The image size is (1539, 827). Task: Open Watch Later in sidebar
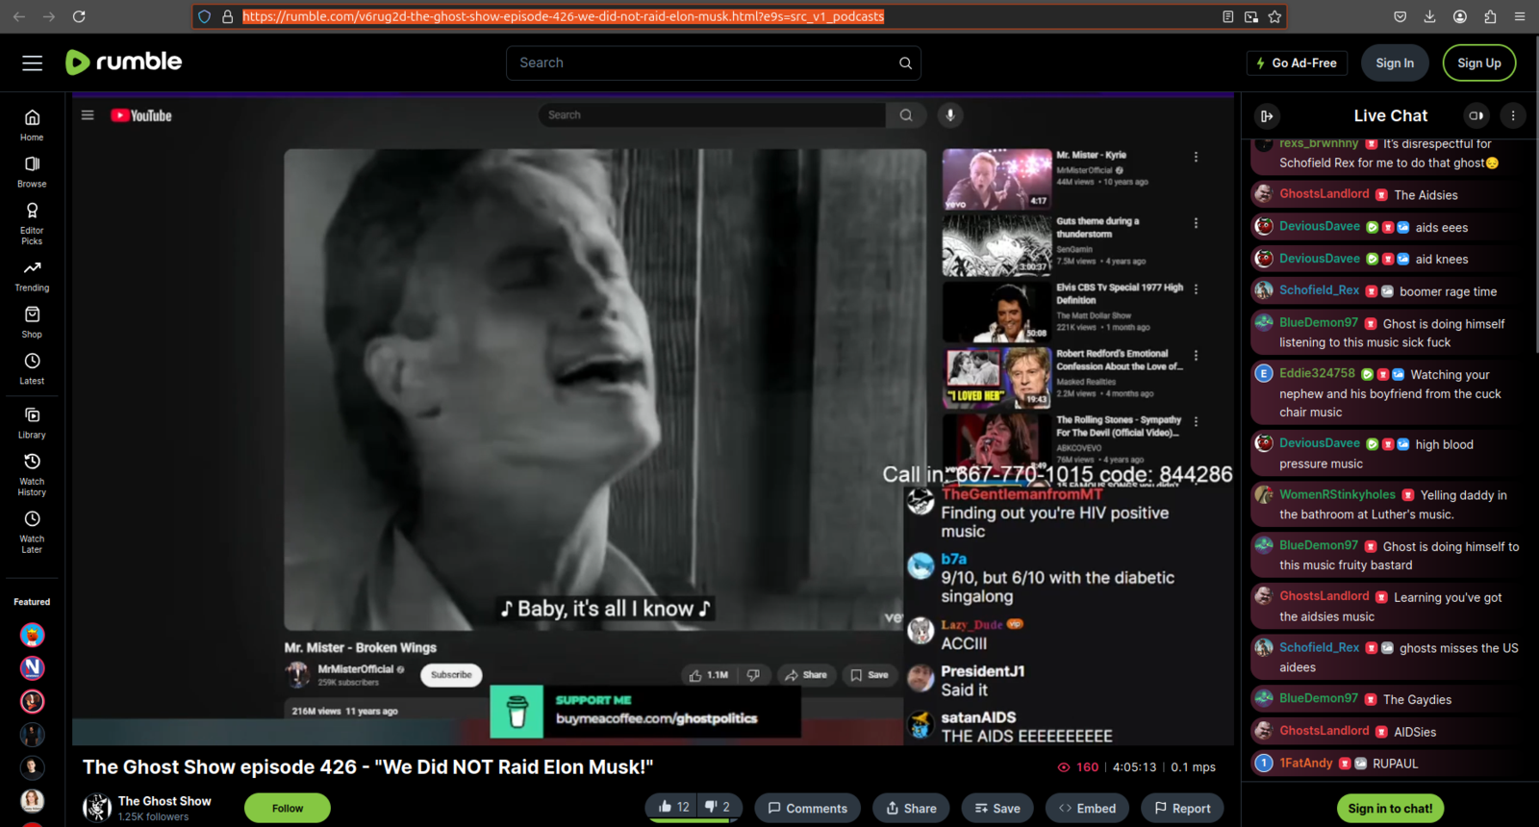click(x=32, y=532)
